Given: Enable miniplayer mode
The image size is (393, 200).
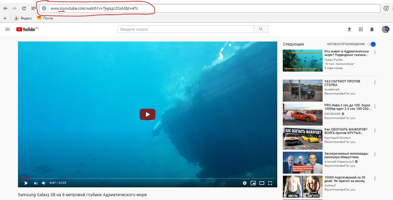Looking at the screenshot, I should pyautogui.click(x=253, y=183).
